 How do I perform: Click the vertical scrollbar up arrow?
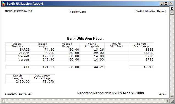point(172,13)
